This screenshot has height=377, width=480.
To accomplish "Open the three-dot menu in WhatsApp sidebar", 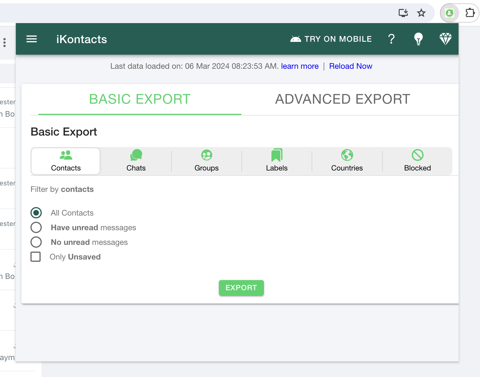I will (x=5, y=43).
